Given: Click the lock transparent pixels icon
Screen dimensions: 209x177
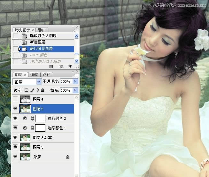Looking at the screenshot, I should pyautogui.click(x=27, y=90).
